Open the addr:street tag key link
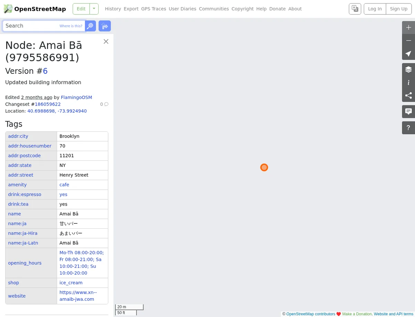Screen dimensions: 415x317 21,175
